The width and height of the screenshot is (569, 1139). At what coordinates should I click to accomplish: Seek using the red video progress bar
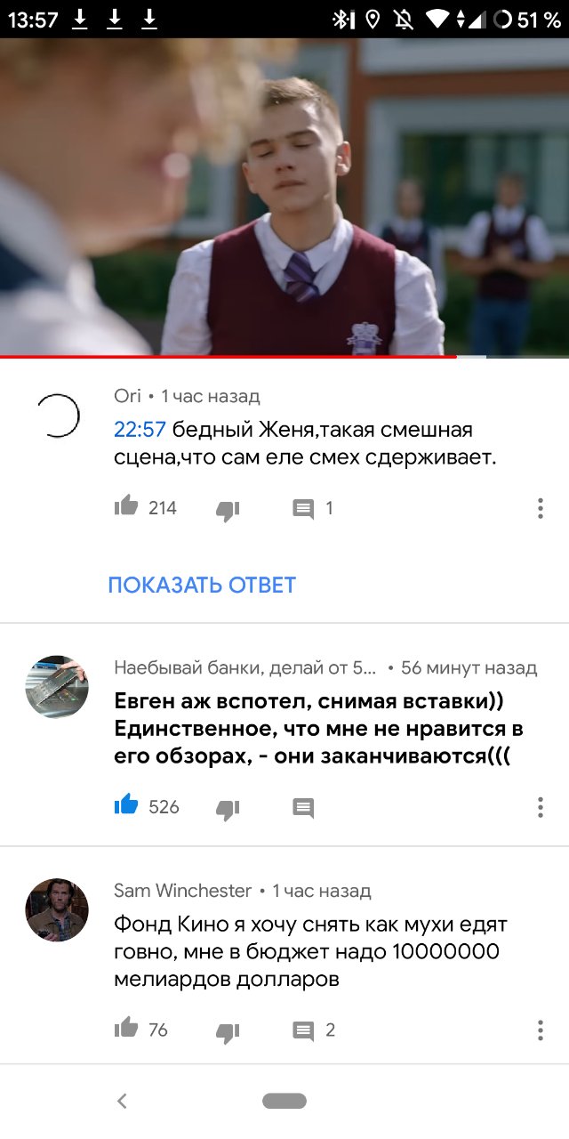tap(284, 357)
